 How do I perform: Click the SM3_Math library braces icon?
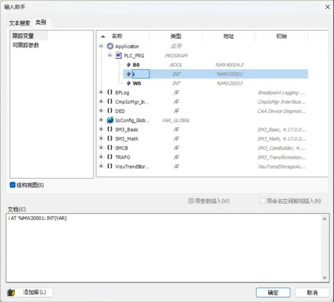(110, 138)
